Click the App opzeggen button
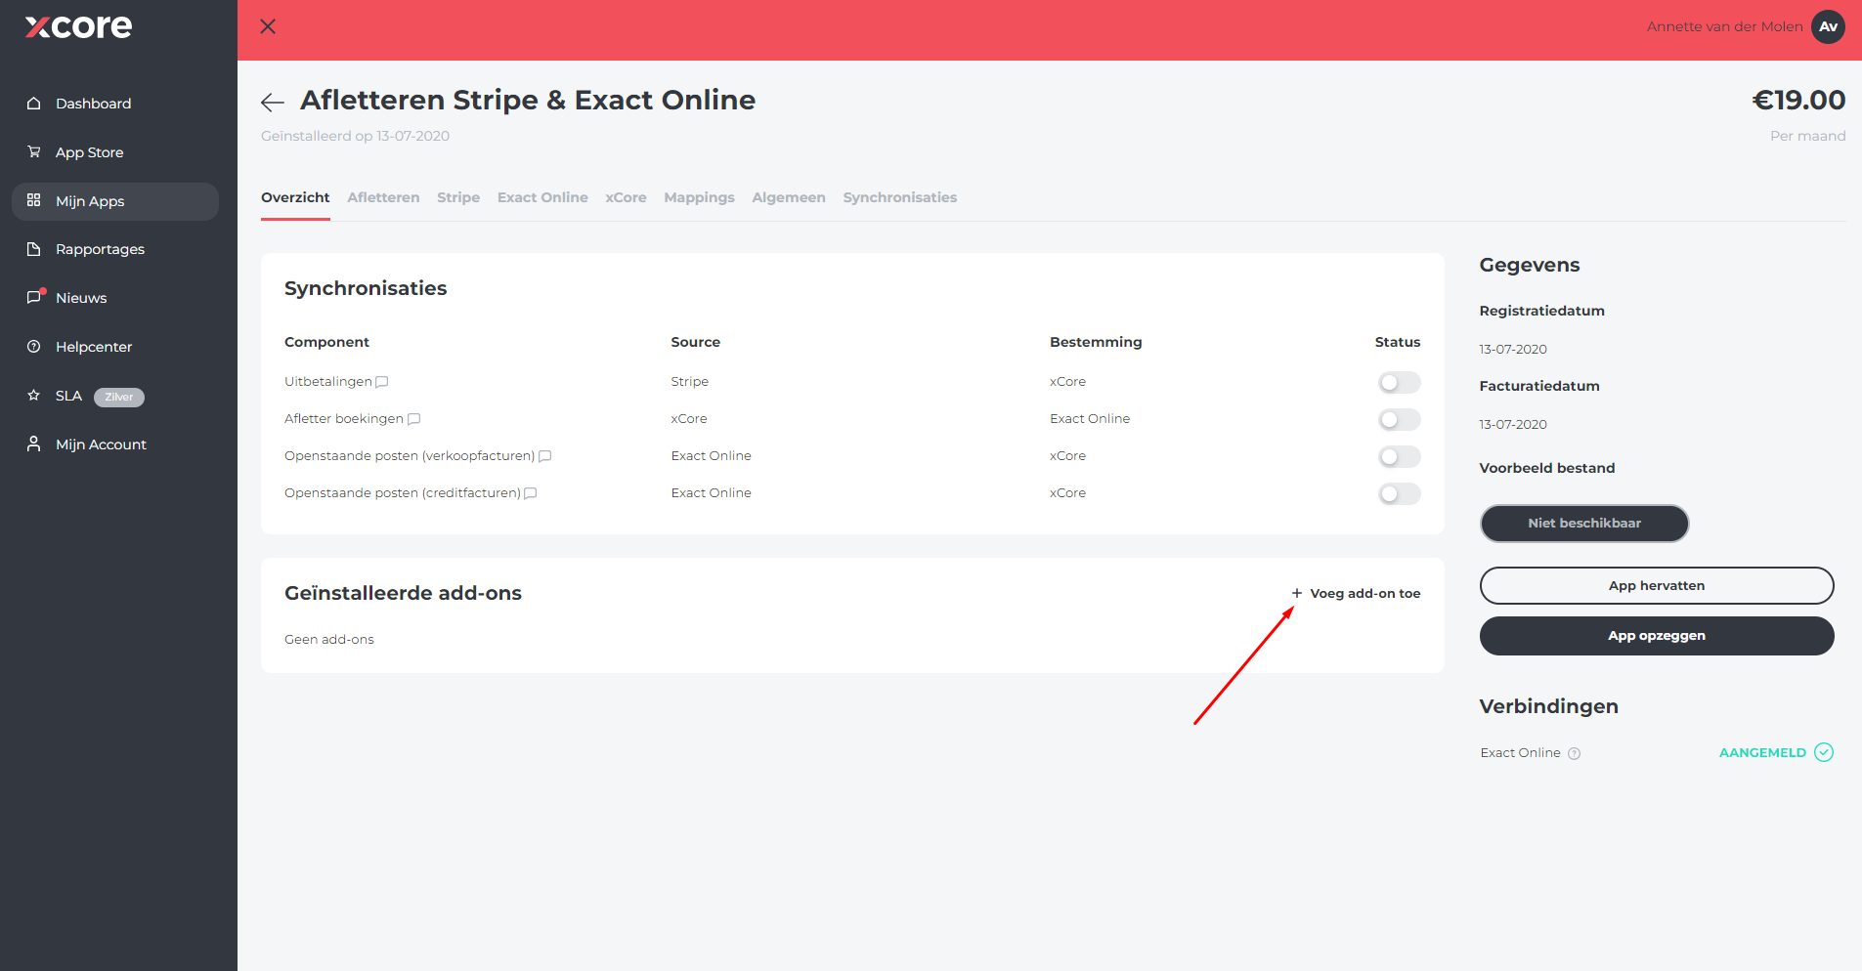 tap(1657, 636)
